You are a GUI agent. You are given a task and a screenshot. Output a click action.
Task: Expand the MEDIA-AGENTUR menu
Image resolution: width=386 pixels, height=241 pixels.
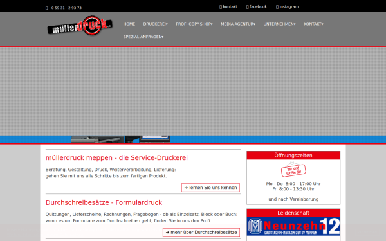[238, 24]
